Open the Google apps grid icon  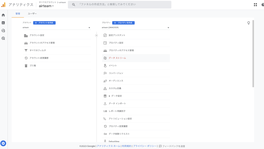[255, 5]
